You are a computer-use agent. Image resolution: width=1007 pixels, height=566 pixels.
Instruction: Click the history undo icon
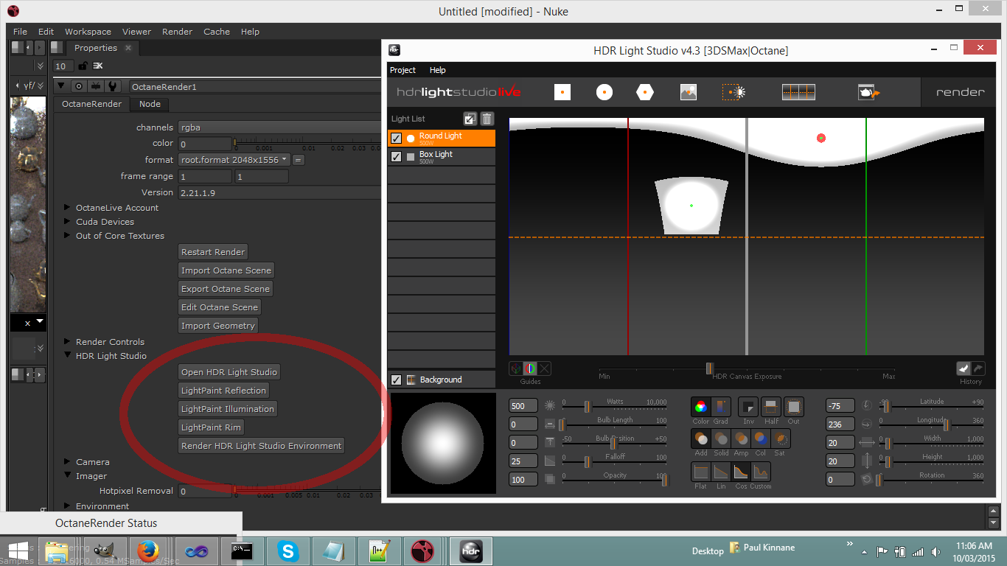tap(964, 368)
